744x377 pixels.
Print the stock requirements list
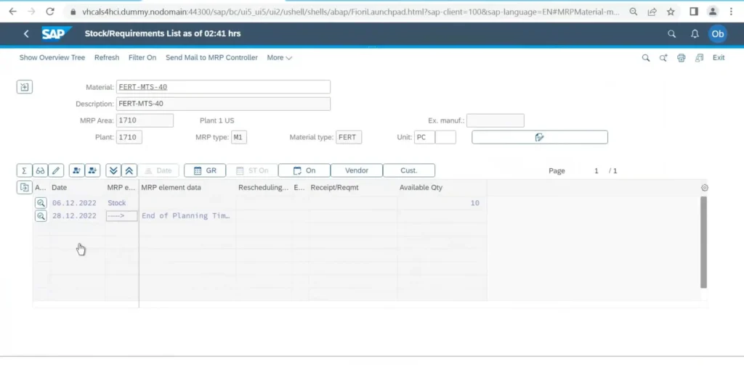click(682, 58)
